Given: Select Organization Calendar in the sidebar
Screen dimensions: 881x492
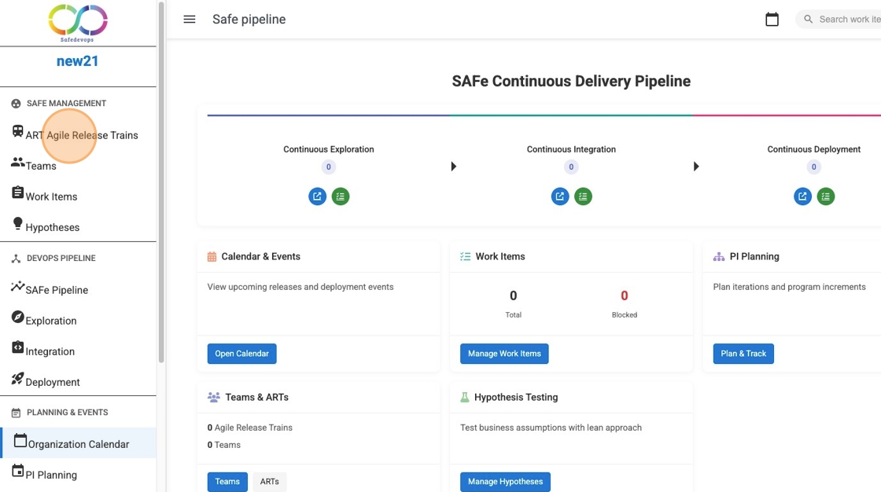Looking at the screenshot, I should pos(78,443).
